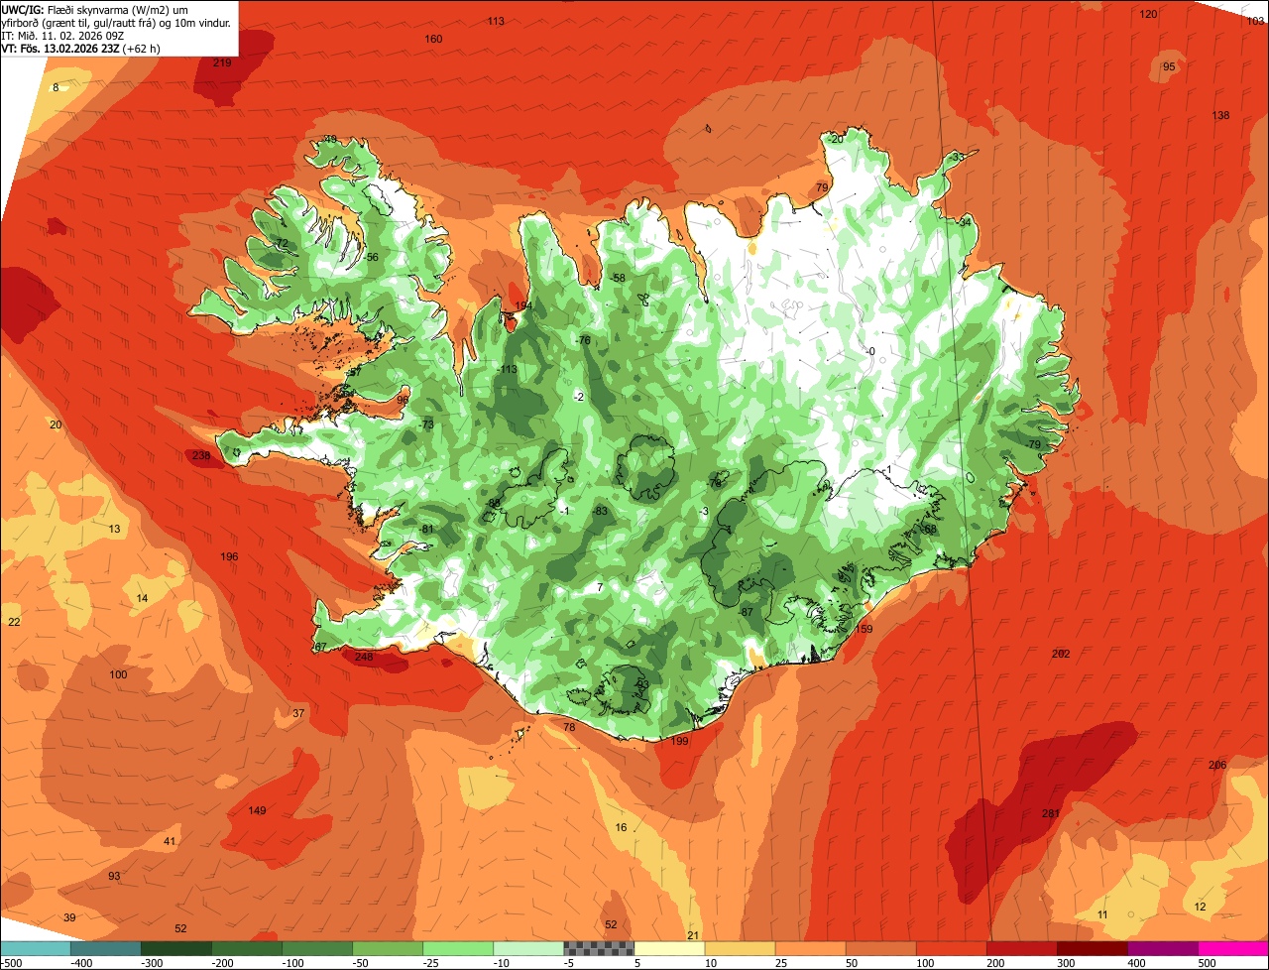Click the '500' colorbar scale label
1269x970 pixels.
[1207, 963]
